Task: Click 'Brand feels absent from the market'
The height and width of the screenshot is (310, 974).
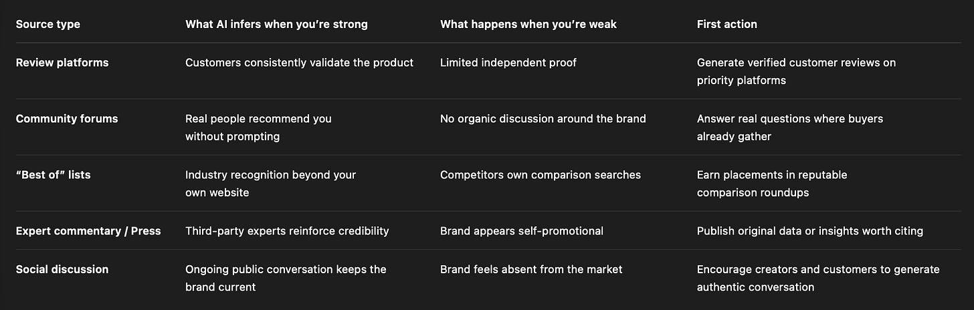Action: coord(531,270)
